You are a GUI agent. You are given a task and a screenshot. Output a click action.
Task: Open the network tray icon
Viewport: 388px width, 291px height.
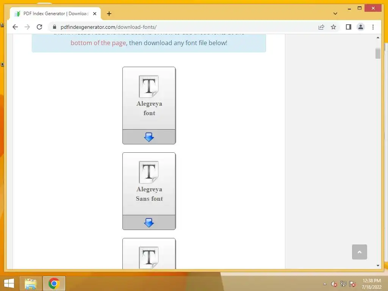(x=343, y=284)
